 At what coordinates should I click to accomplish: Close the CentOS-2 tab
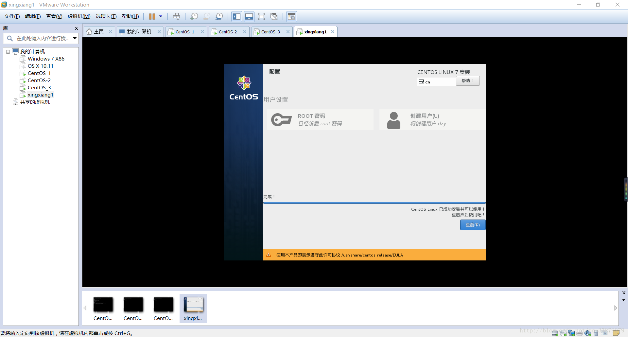point(245,32)
